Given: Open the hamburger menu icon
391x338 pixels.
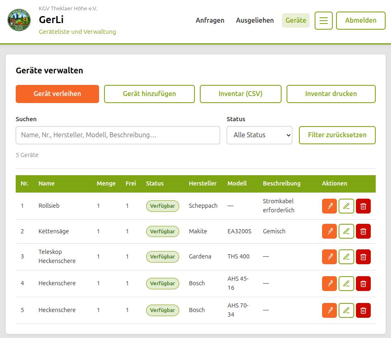Looking at the screenshot, I should 323,21.
